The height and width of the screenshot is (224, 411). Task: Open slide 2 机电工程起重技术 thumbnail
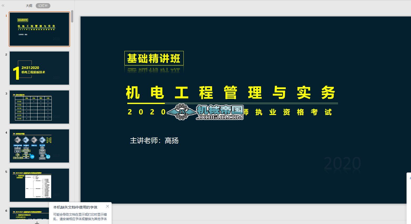pyautogui.click(x=39, y=68)
